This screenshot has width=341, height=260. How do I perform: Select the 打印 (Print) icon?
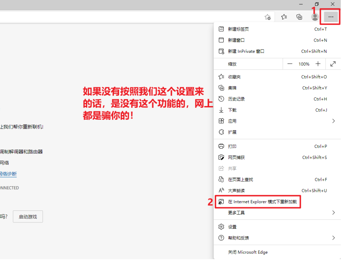(221, 146)
